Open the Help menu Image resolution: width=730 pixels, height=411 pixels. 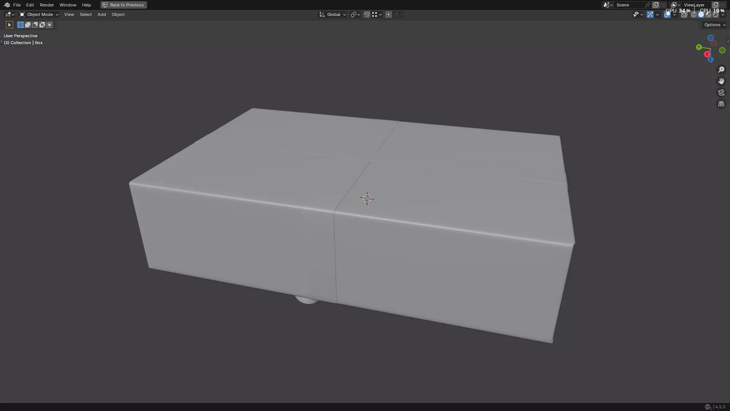(86, 5)
